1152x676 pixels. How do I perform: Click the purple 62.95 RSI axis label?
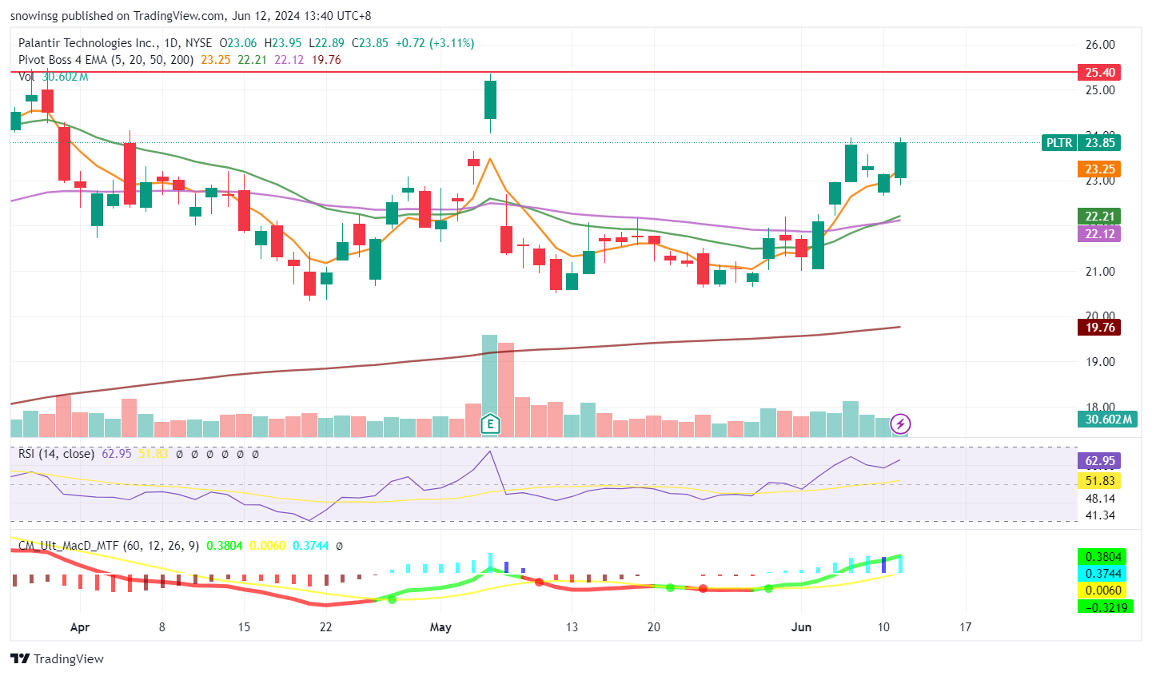point(1100,461)
